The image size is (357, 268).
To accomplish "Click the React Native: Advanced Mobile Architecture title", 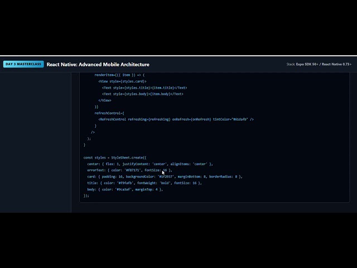I will tap(98, 65).
